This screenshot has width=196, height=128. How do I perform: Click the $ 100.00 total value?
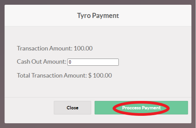(100, 76)
